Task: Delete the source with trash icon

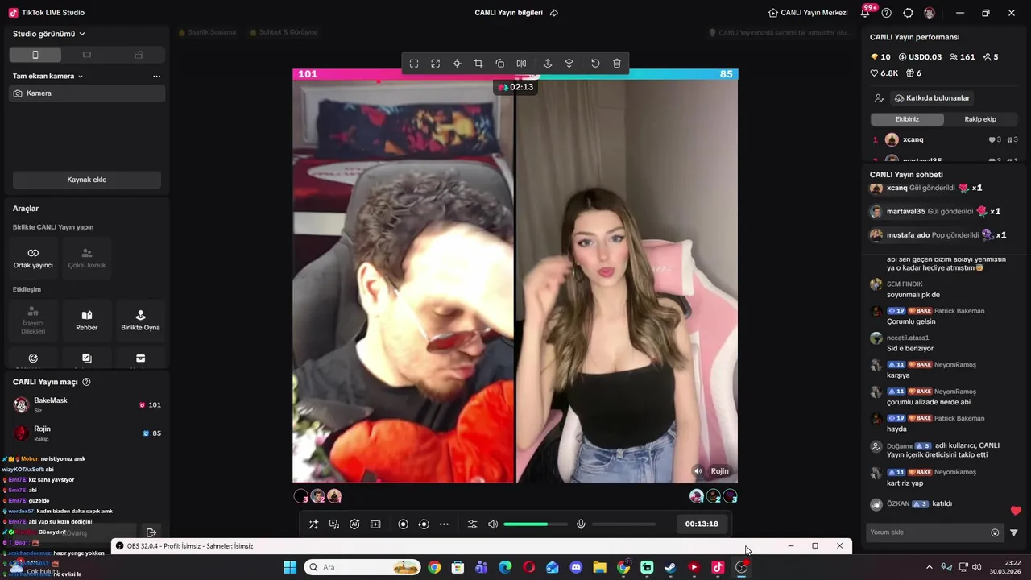Action: pos(617,64)
